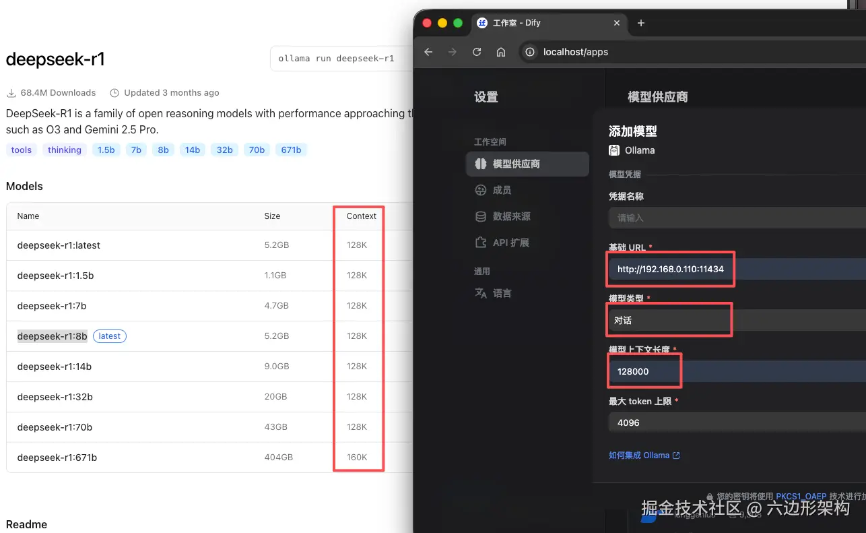Image resolution: width=866 pixels, height=533 pixels.
Task: Switch to the 工作室 - Dify browser tab
Action: (549, 23)
